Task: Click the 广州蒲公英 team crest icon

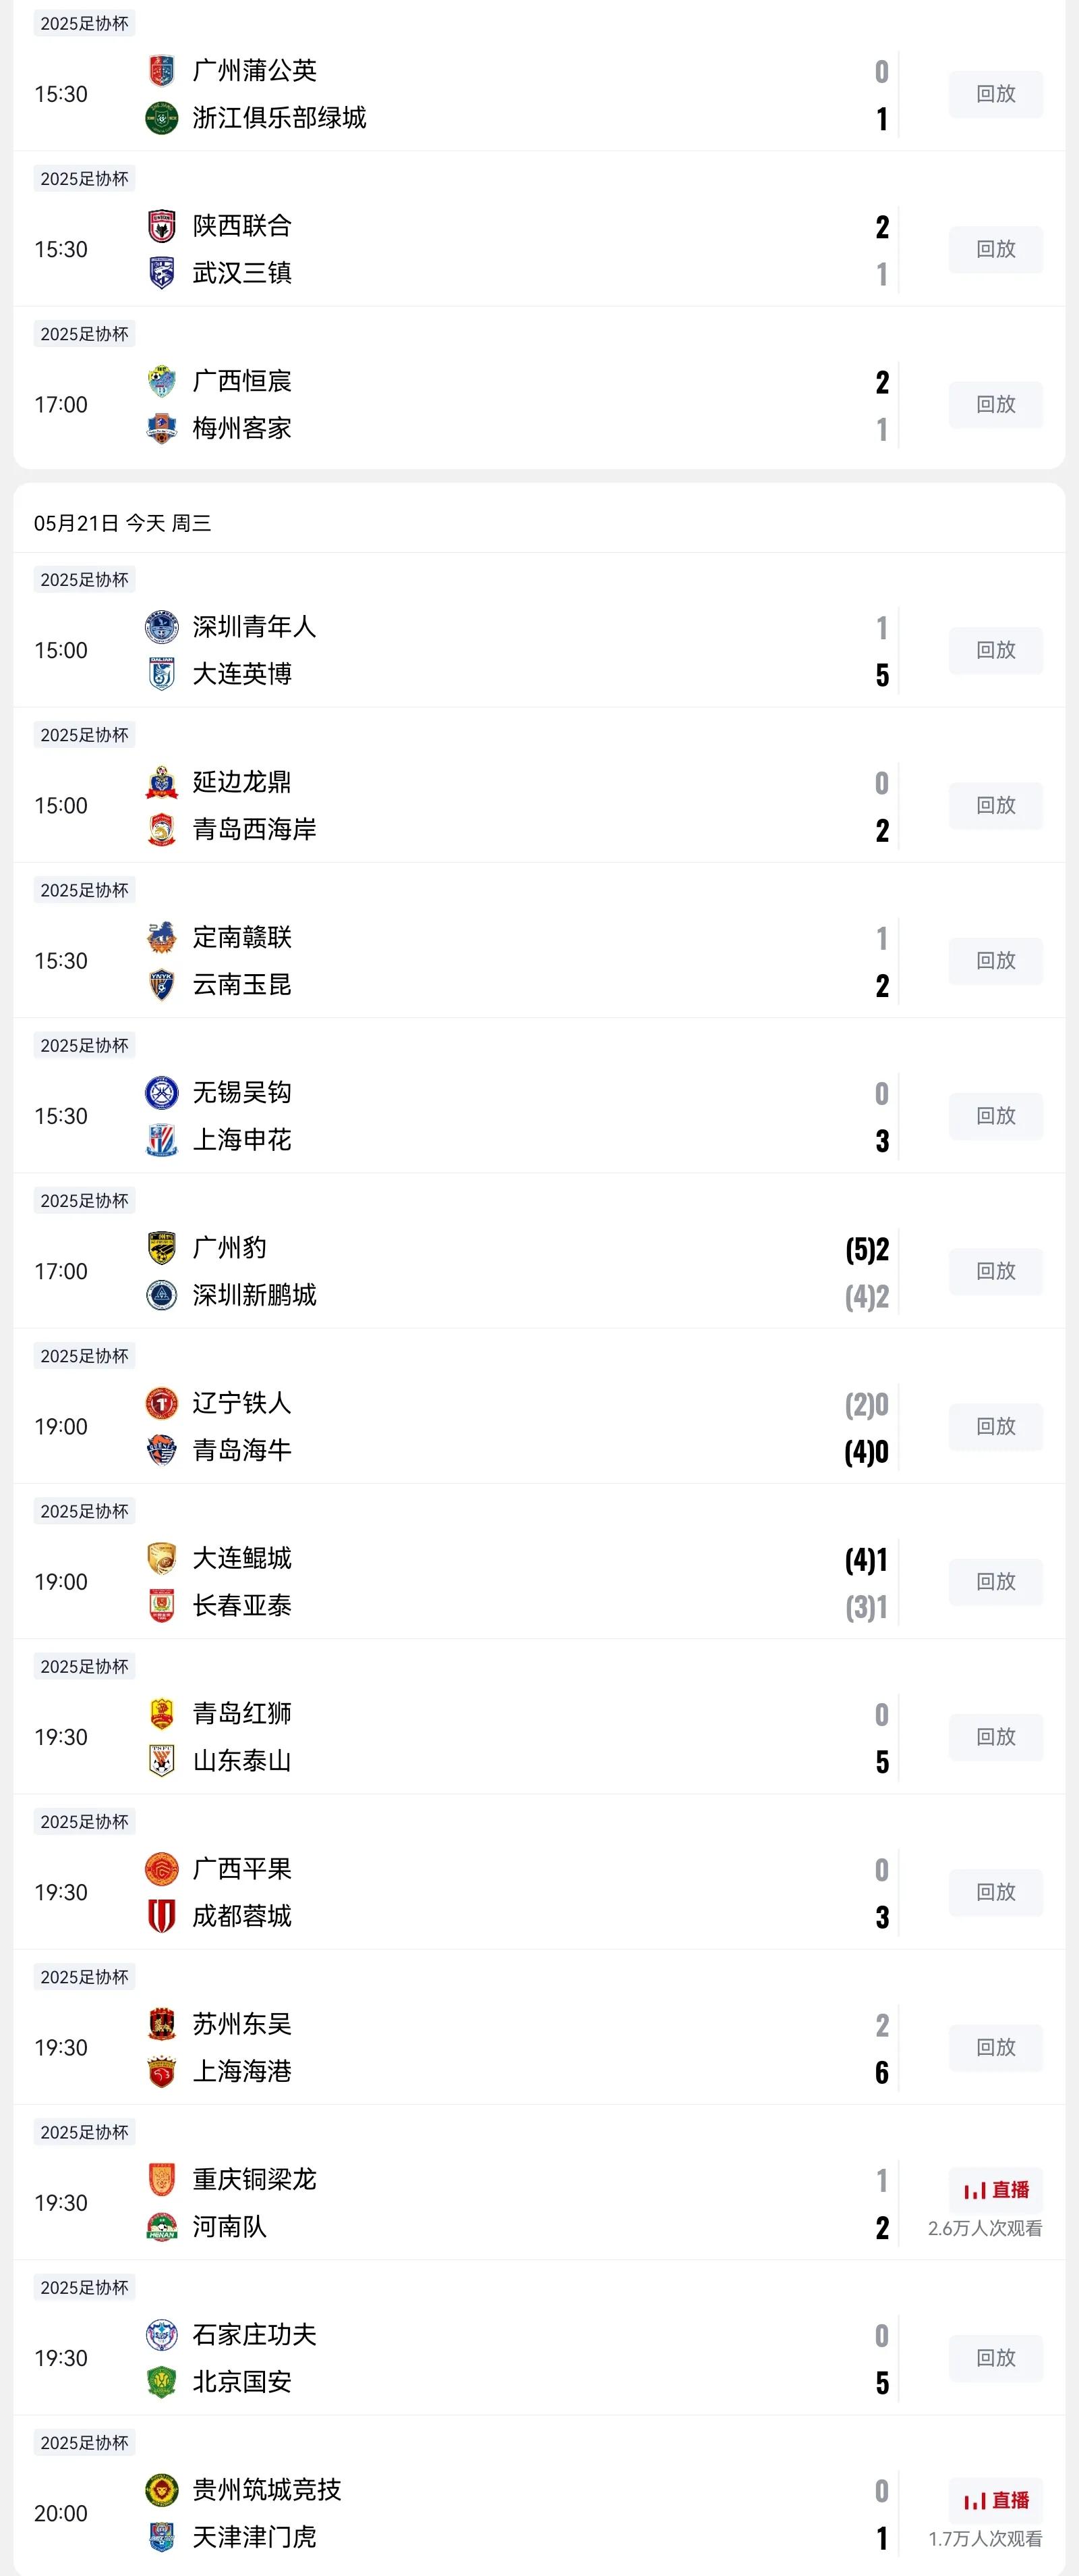Action: tap(162, 70)
